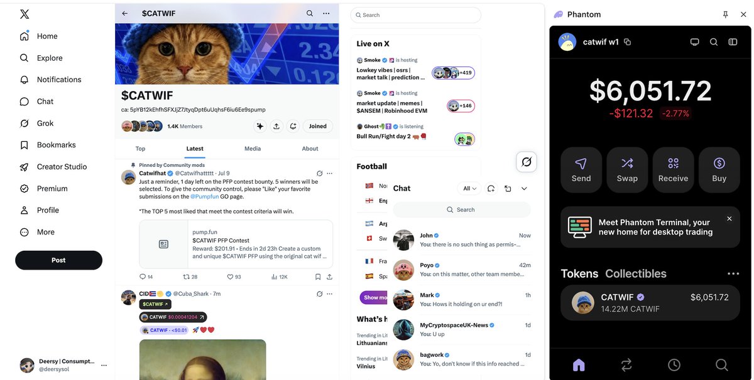Copy the catwif w1 wallet address

point(627,42)
